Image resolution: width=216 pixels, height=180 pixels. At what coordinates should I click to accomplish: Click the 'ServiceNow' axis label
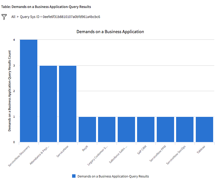[x=62, y=151]
